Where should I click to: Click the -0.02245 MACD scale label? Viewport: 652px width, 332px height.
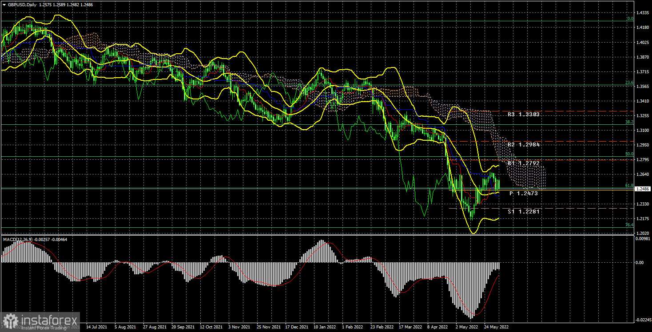point(643,320)
